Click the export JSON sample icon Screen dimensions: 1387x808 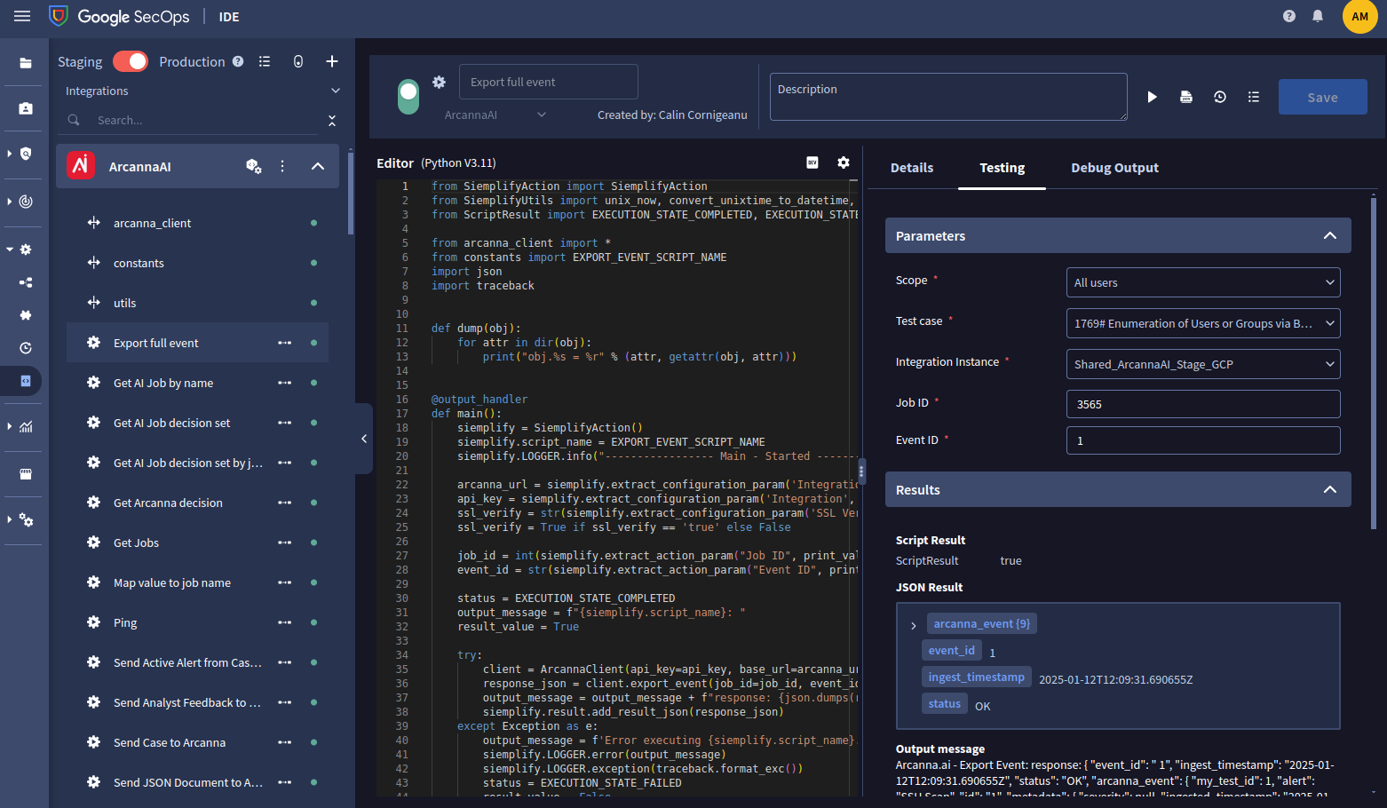coord(1185,97)
